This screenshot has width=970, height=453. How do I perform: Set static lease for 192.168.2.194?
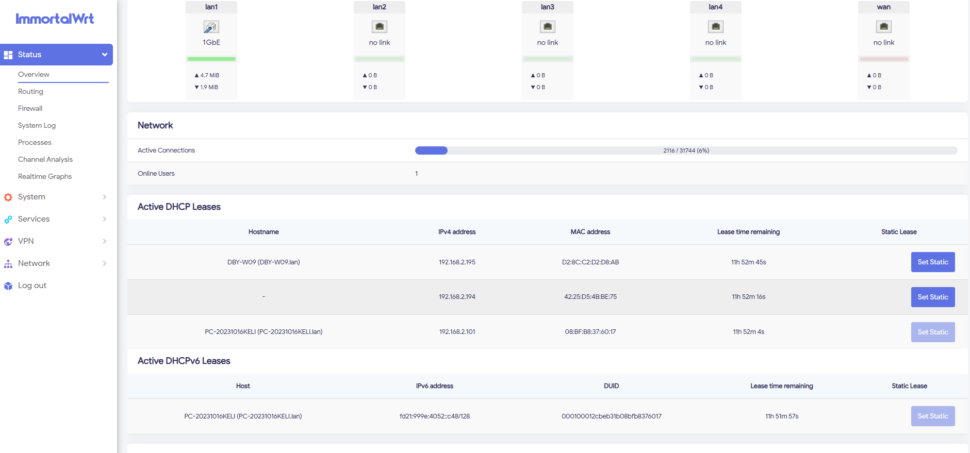(x=933, y=297)
